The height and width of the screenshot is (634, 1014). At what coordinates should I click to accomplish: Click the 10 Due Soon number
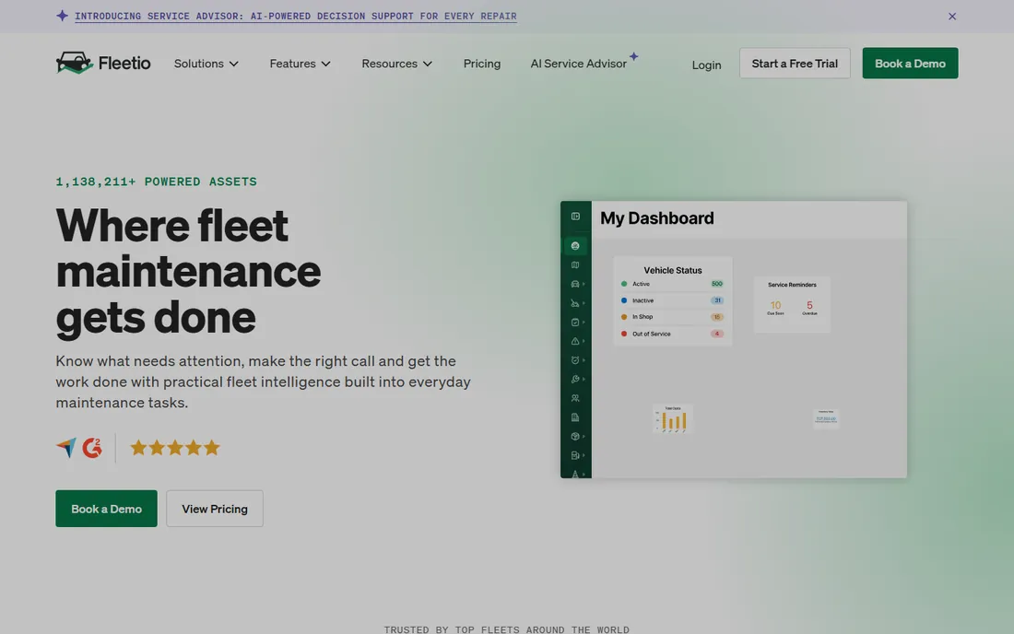click(775, 305)
